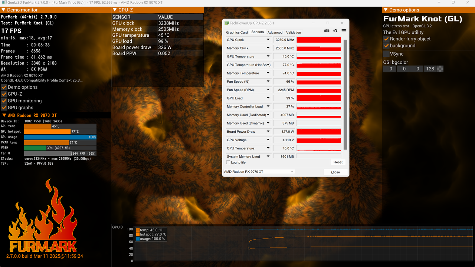Image resolution: width=475 pixels, height=267 pixels.
Task: Click the GPU-Z sensors vertical scrollbar
Action: [345, 95]
